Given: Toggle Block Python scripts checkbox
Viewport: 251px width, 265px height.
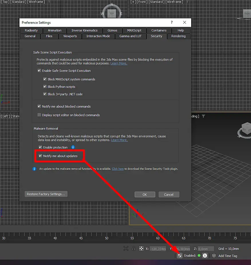Looking at the screenshot, I should point(45,86).
